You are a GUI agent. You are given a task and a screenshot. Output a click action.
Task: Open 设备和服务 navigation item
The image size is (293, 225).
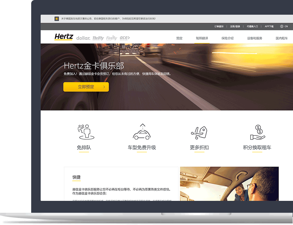254,38
